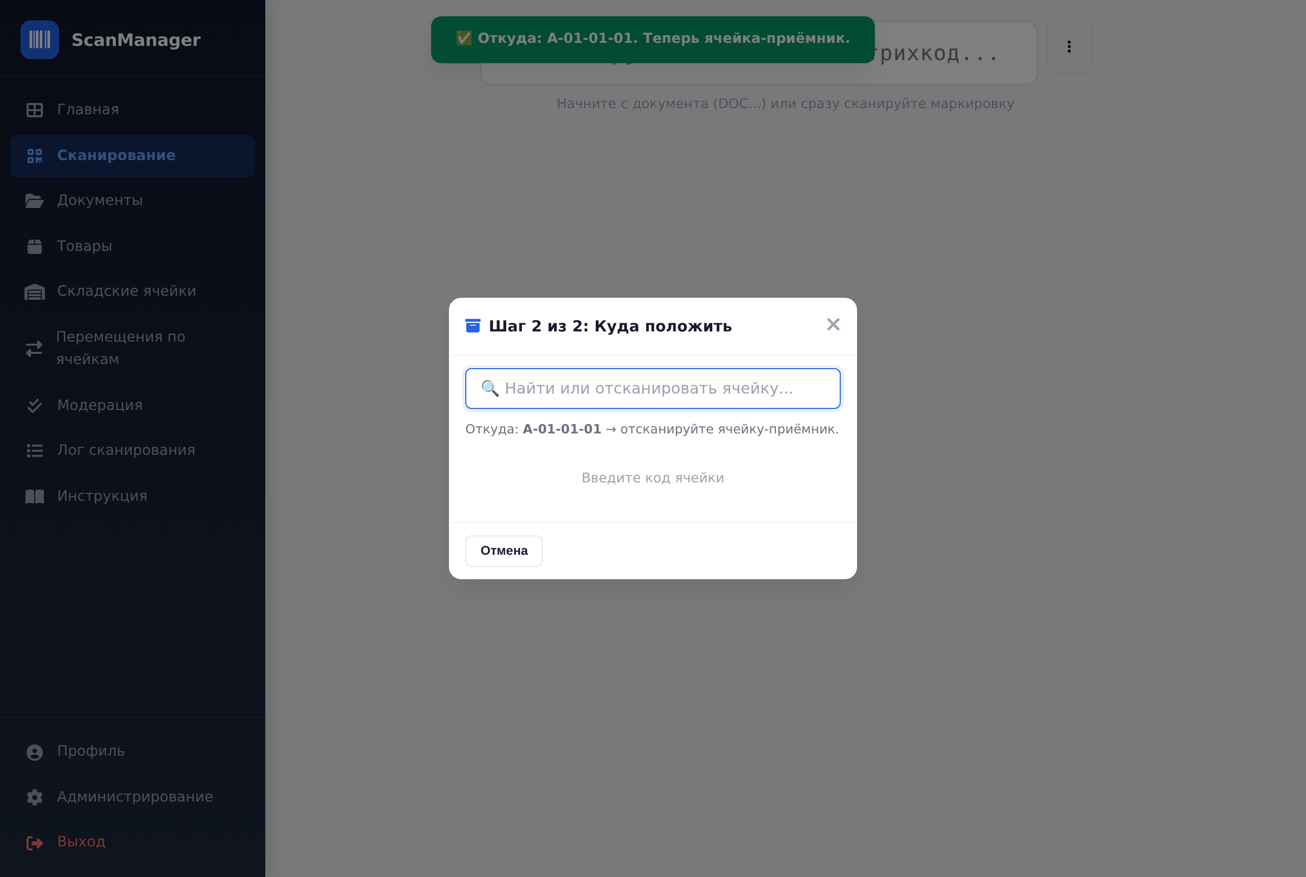Click the Профиль user icon

coord(35,752)
